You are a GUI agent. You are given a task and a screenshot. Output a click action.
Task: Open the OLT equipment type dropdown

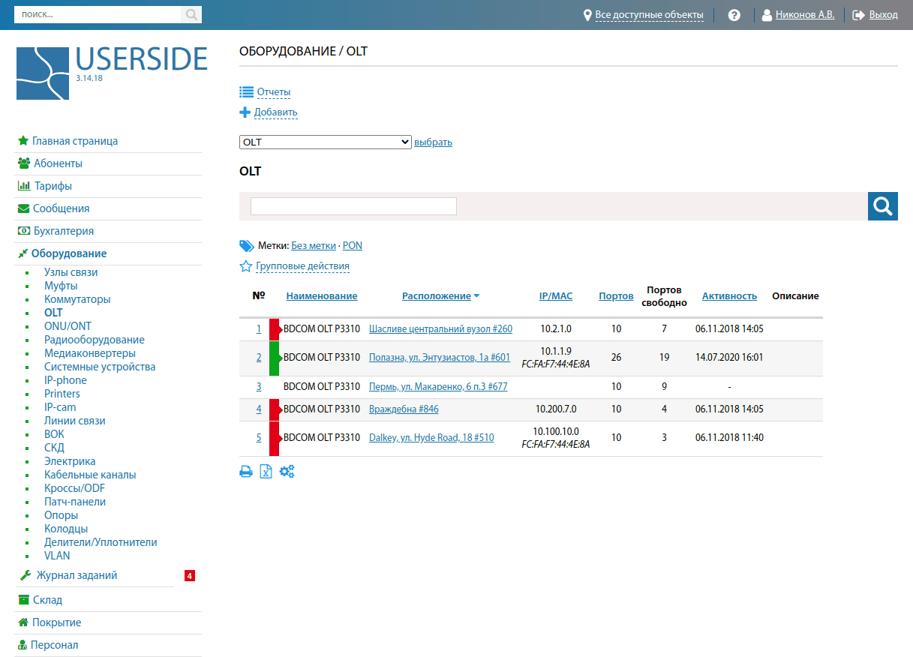pyautogui.click(x=325, y=141)
